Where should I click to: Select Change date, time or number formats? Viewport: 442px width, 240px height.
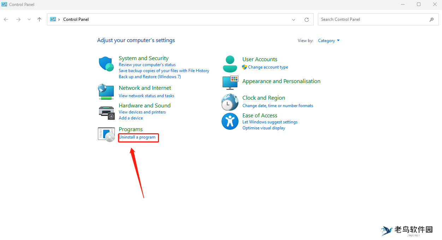pos(277,106)
